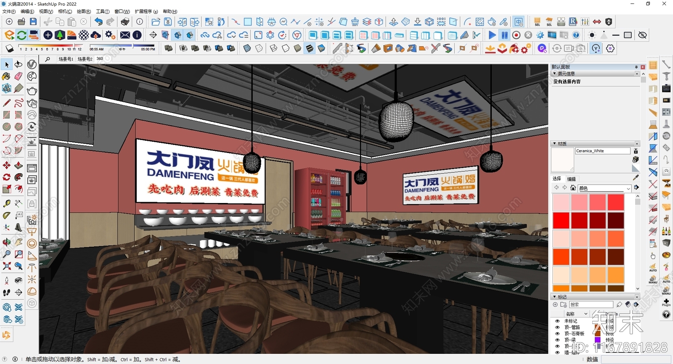Open the 名称 column sort dropdown
The width and height of the screenshot is (673, 364).
586,314
